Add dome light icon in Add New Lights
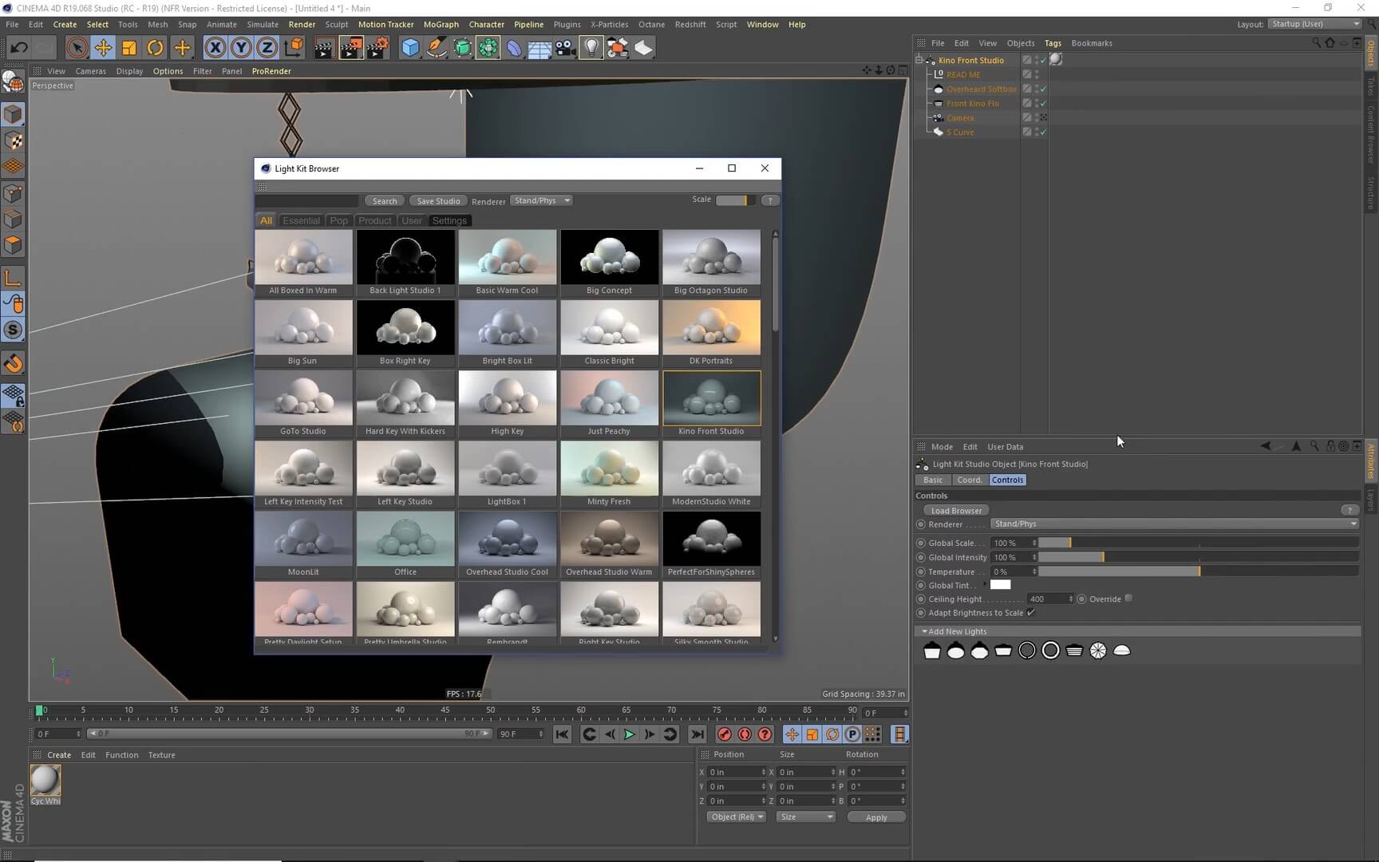 [1122, 651]
